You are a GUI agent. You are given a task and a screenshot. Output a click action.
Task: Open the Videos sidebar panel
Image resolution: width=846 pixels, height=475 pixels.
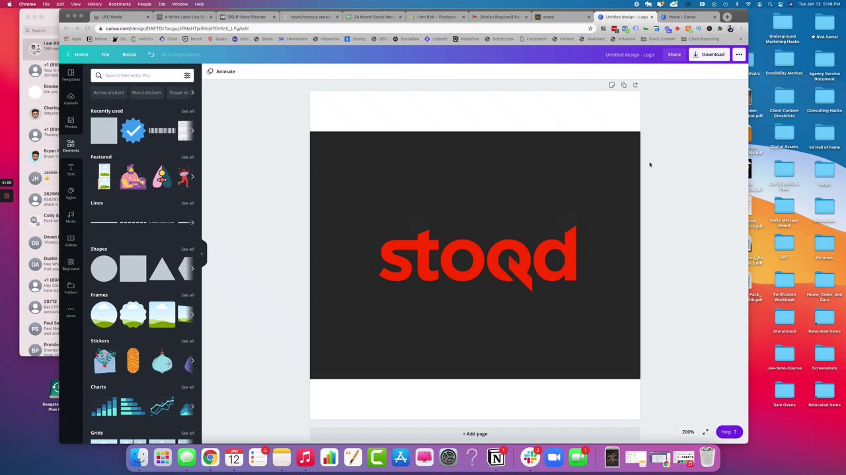click(x=71, y=240)
